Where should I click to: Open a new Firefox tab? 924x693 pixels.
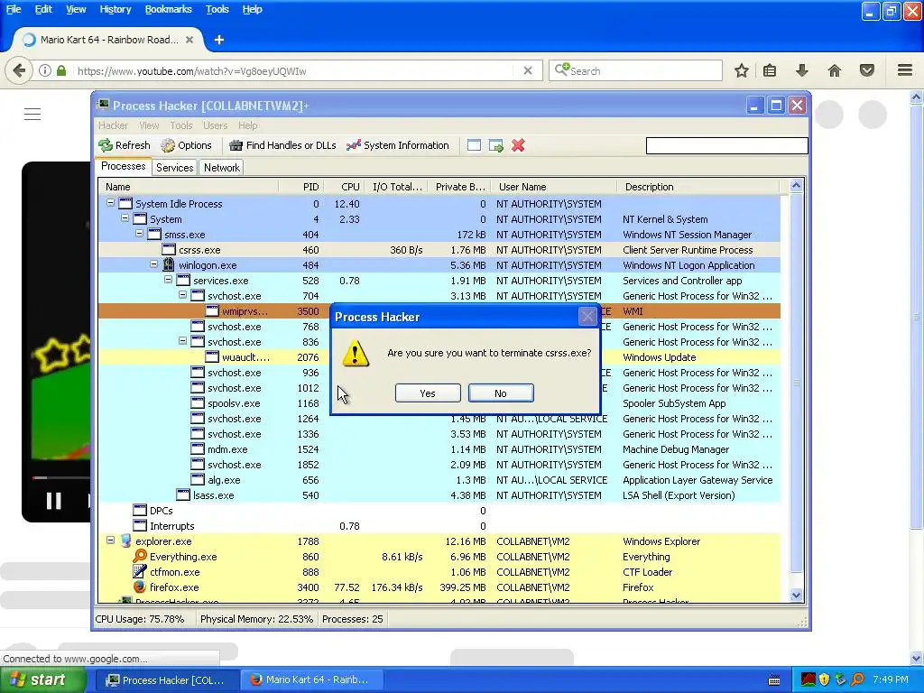pyautogui.click(x=219, y=40)
